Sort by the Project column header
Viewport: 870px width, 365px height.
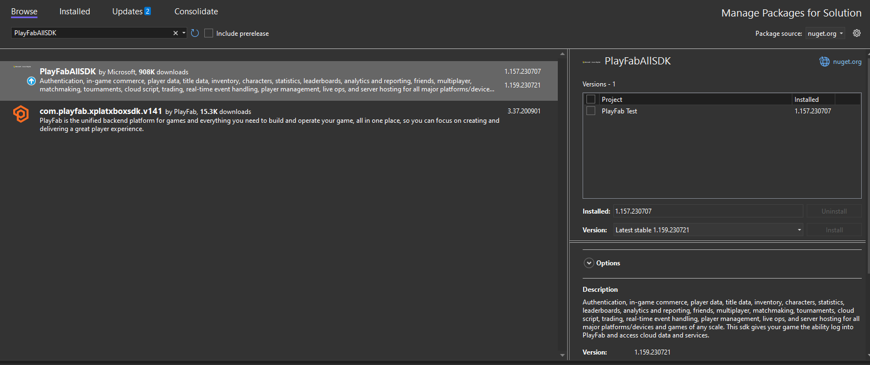point(695,100)
